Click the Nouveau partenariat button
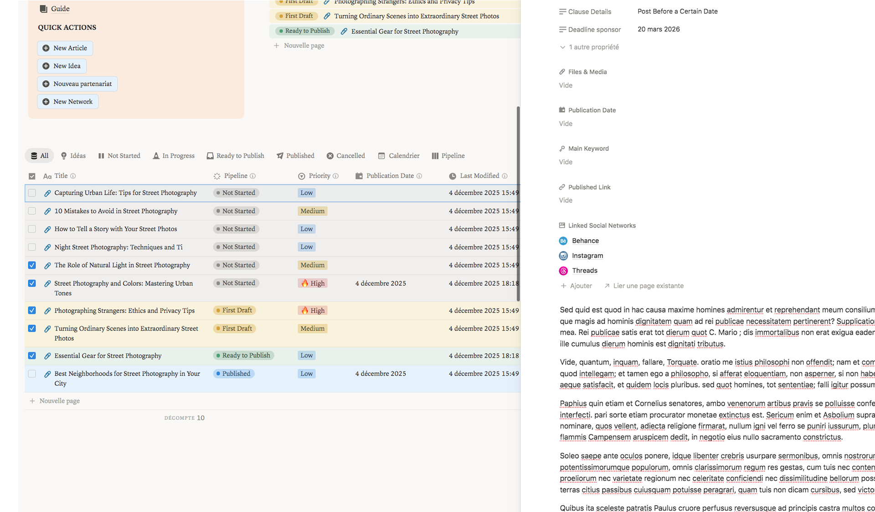The height and width of the screenshot is (512, 875). 77,84
